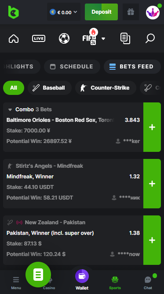The image size is (164, 294).
Task: Open the crown profile avatar
Action: coord(153,12)
